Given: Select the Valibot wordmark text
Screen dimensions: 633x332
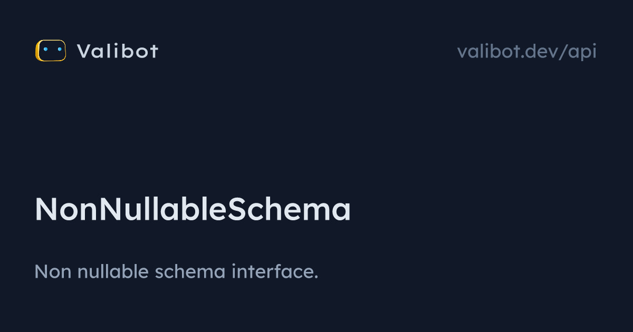Looking at the screenshot, I should [118, 51].
